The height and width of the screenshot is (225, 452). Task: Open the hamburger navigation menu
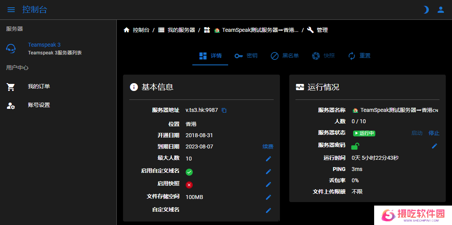tap(11, 10)
